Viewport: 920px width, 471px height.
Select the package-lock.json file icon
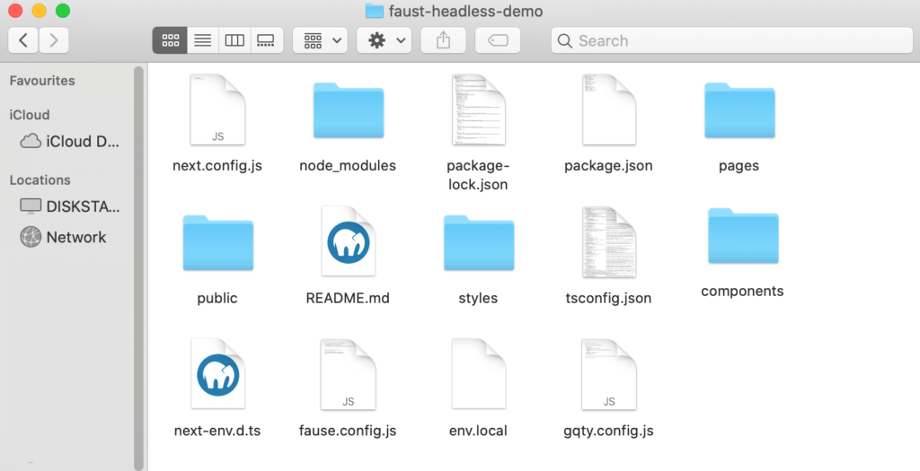[479, 109]
